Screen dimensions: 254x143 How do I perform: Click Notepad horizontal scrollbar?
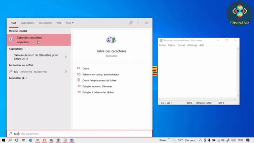tap(197, 99)
